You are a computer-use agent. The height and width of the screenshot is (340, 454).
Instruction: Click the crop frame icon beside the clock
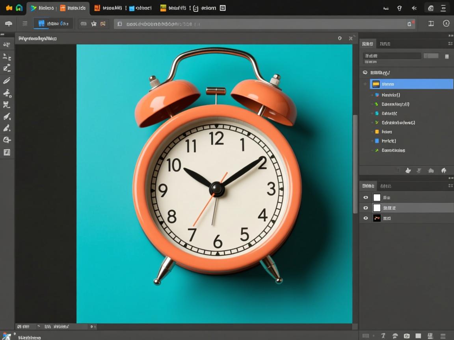point(431,24)
